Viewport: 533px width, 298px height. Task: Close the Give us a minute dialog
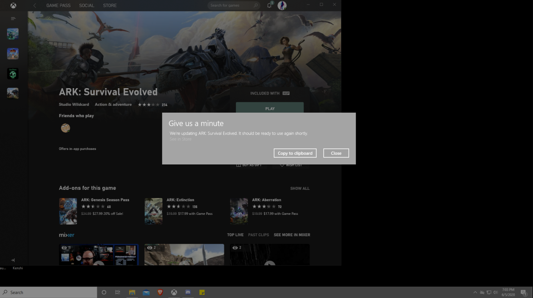(336, 153)
